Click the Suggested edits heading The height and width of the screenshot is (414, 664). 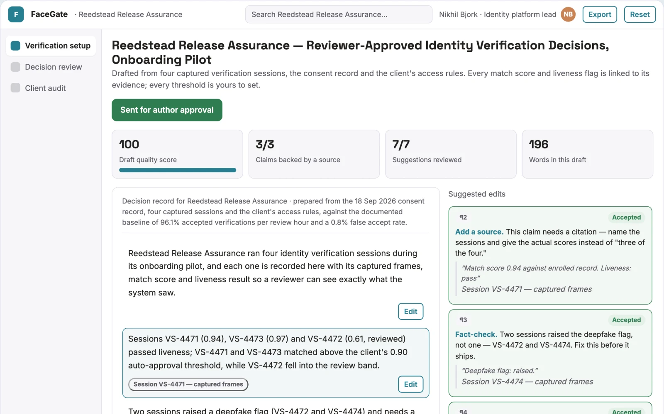pyautogui.click(x=477, y=194)
